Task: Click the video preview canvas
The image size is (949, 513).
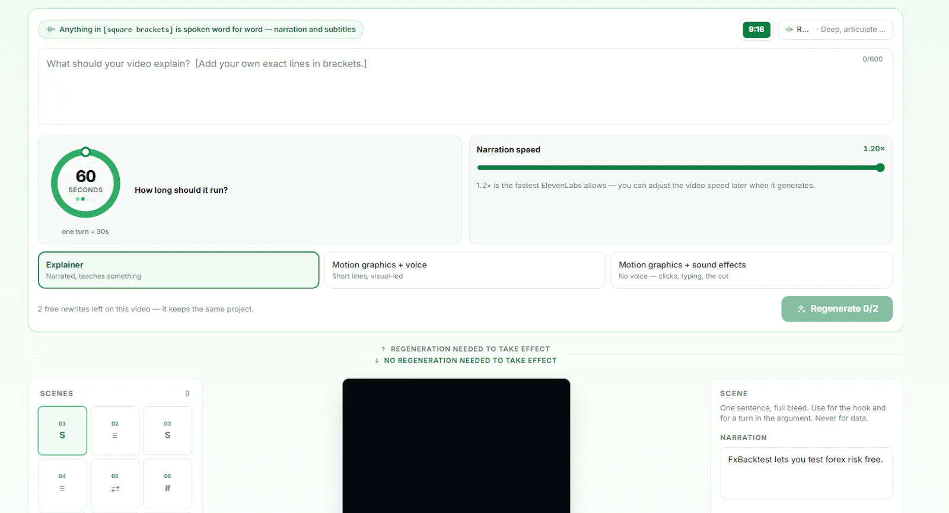Action: pos(456,446)
